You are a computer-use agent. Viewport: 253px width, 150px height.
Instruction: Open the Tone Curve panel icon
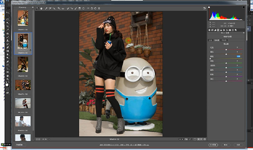[x=212, y=30]
